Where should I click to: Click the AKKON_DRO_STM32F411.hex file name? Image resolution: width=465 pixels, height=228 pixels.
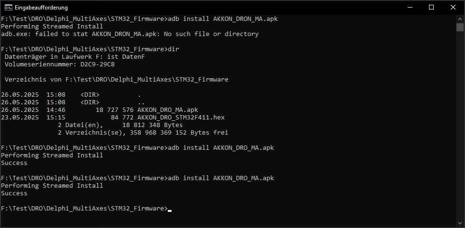[x=181, y=118]
